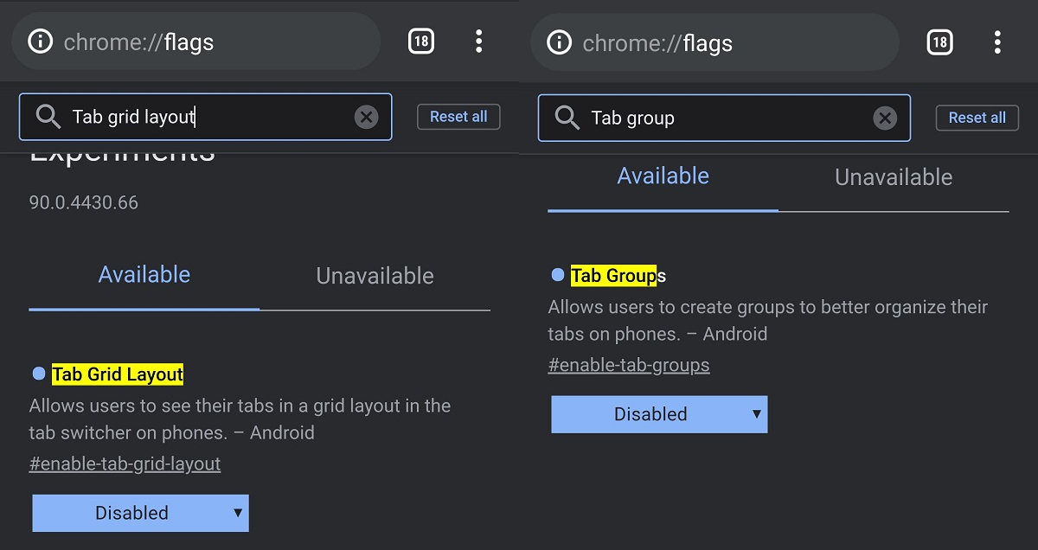Open tab switcher showing 18 in left screenshot

[x=421, y=42]
